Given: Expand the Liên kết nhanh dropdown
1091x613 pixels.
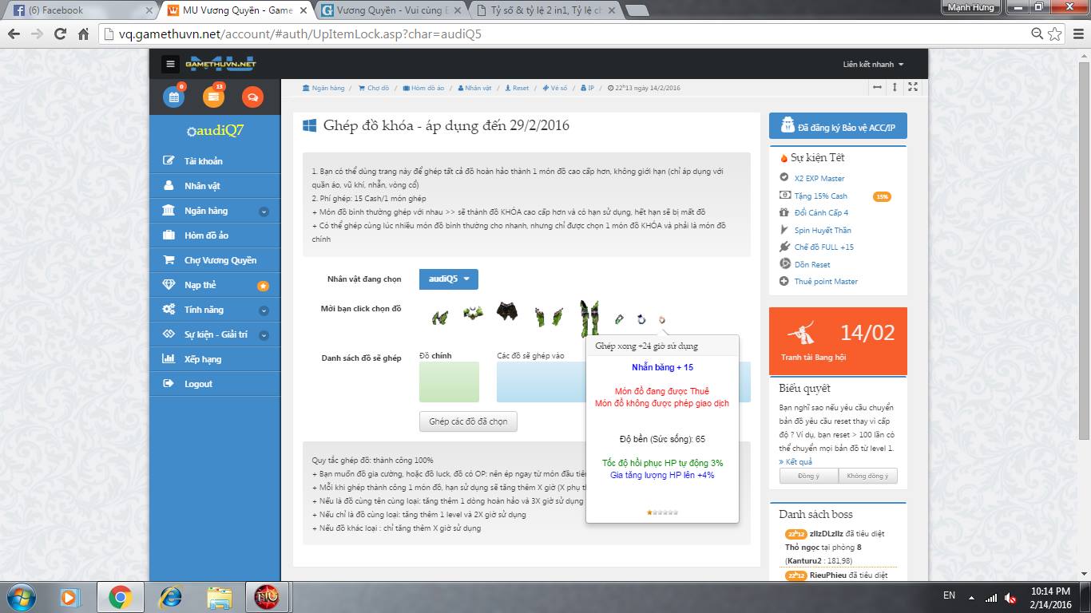Looking at the screenshot, I should (873, 65).
